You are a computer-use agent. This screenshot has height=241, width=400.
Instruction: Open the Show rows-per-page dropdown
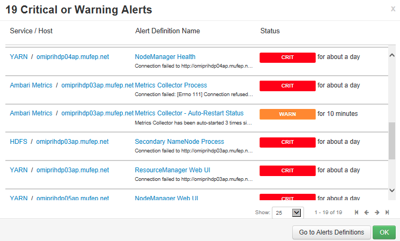(x=288, y=213)
